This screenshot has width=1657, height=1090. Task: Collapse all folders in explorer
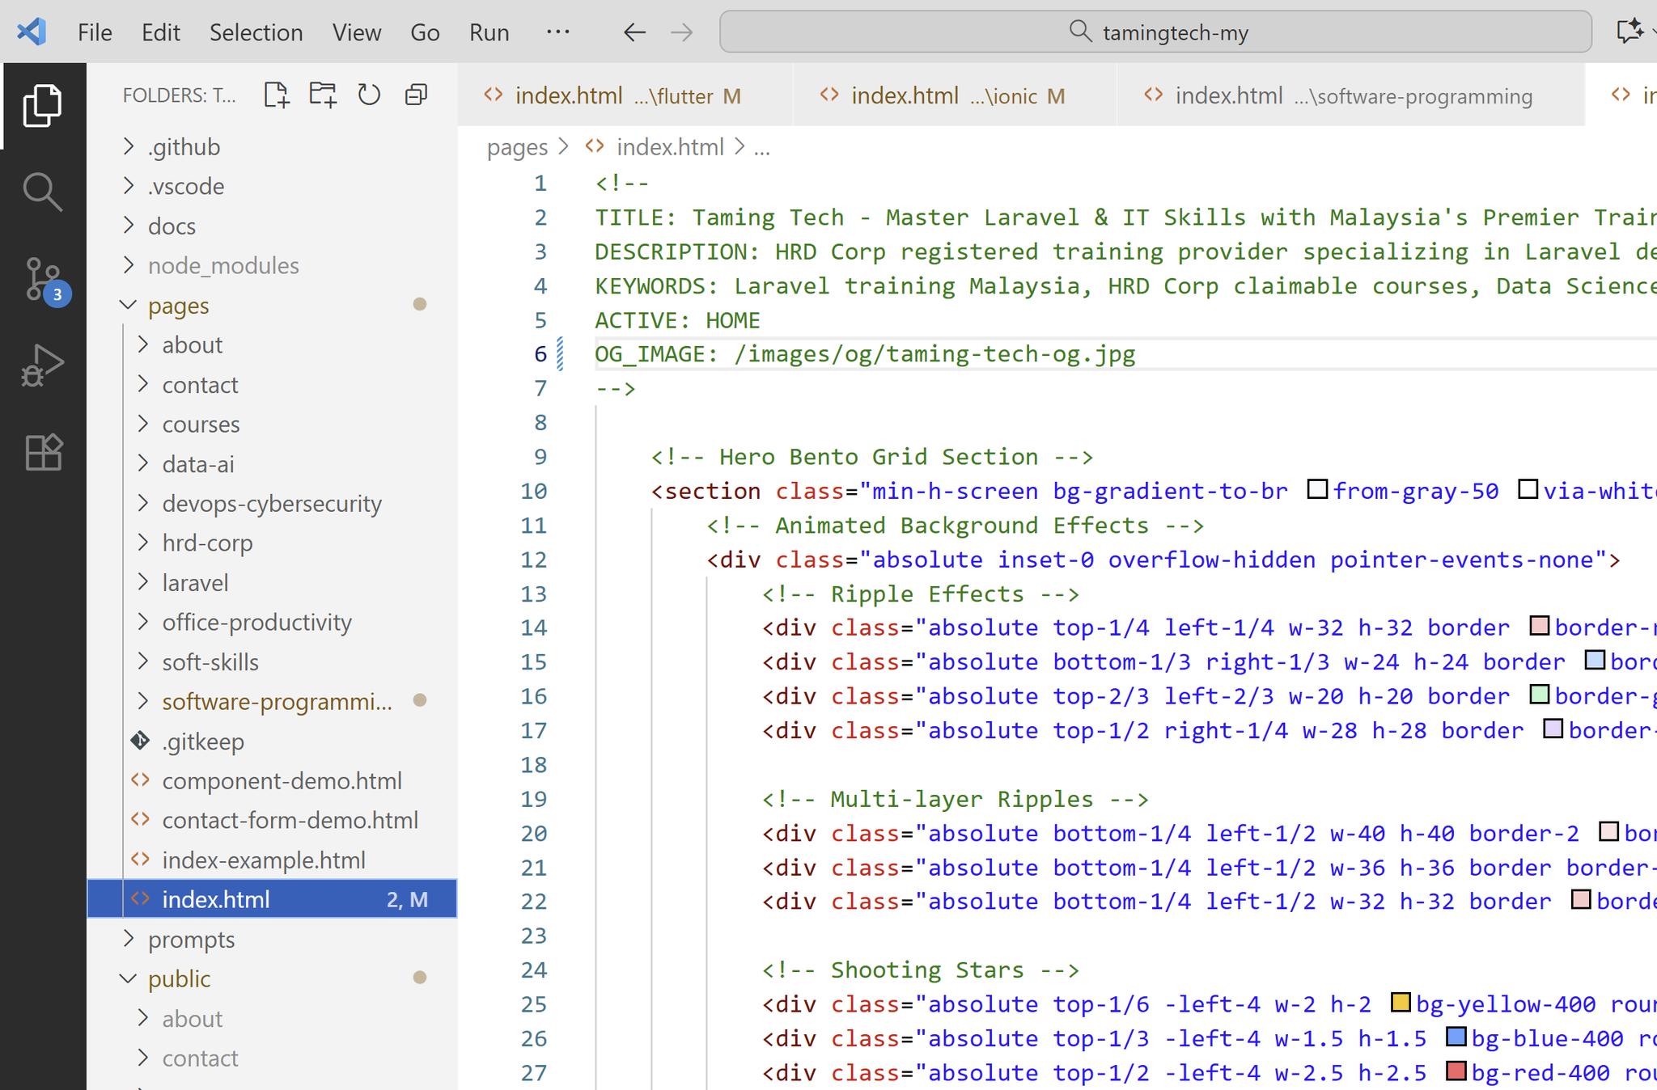(416, 95)
